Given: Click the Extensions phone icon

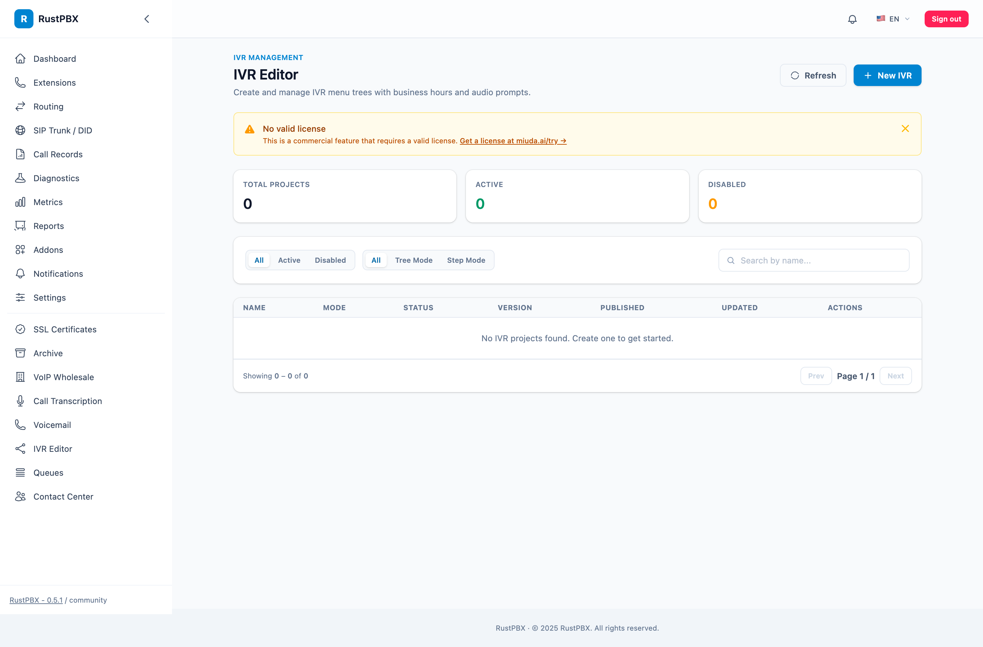Looking at the screenshot, I should pos(20,83).
